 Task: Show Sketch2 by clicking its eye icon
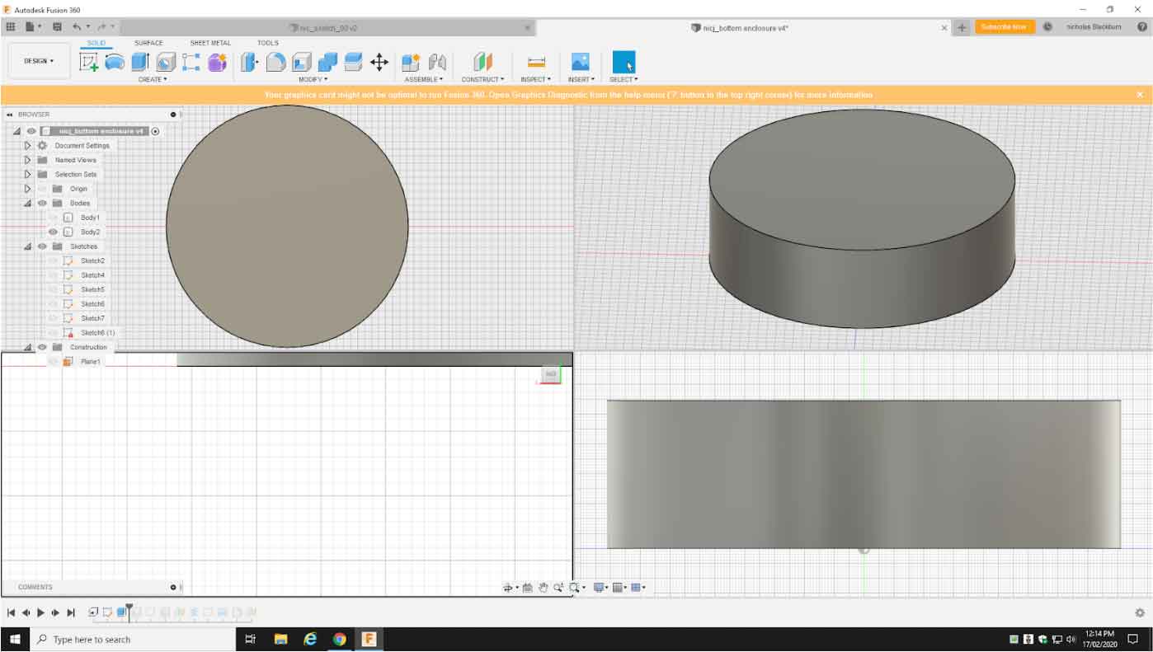[x=54, y=261]
